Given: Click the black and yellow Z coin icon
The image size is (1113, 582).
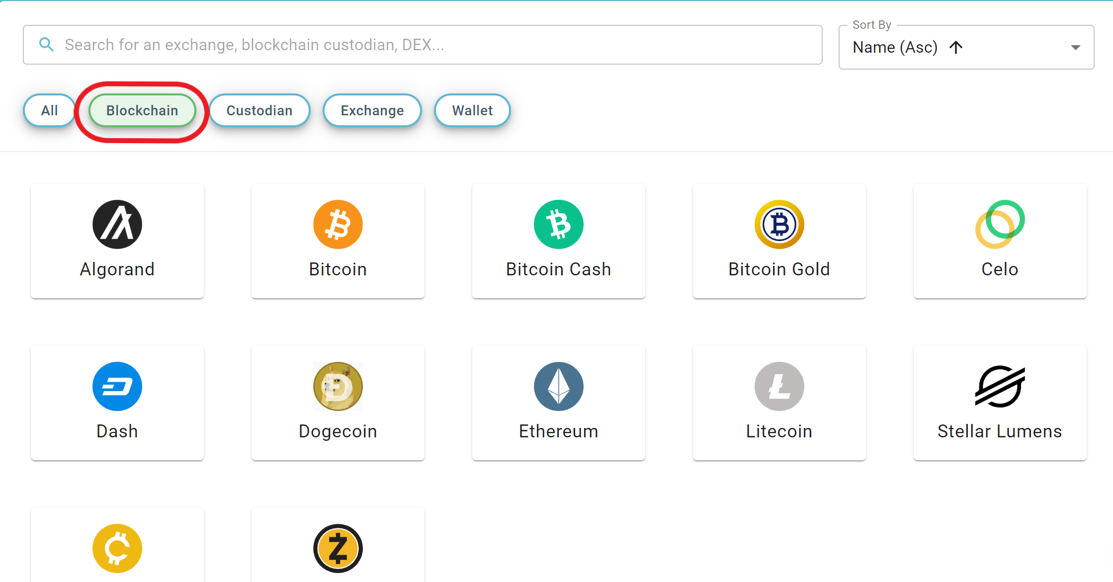Looking at the screenshot, I should point(338,548).
